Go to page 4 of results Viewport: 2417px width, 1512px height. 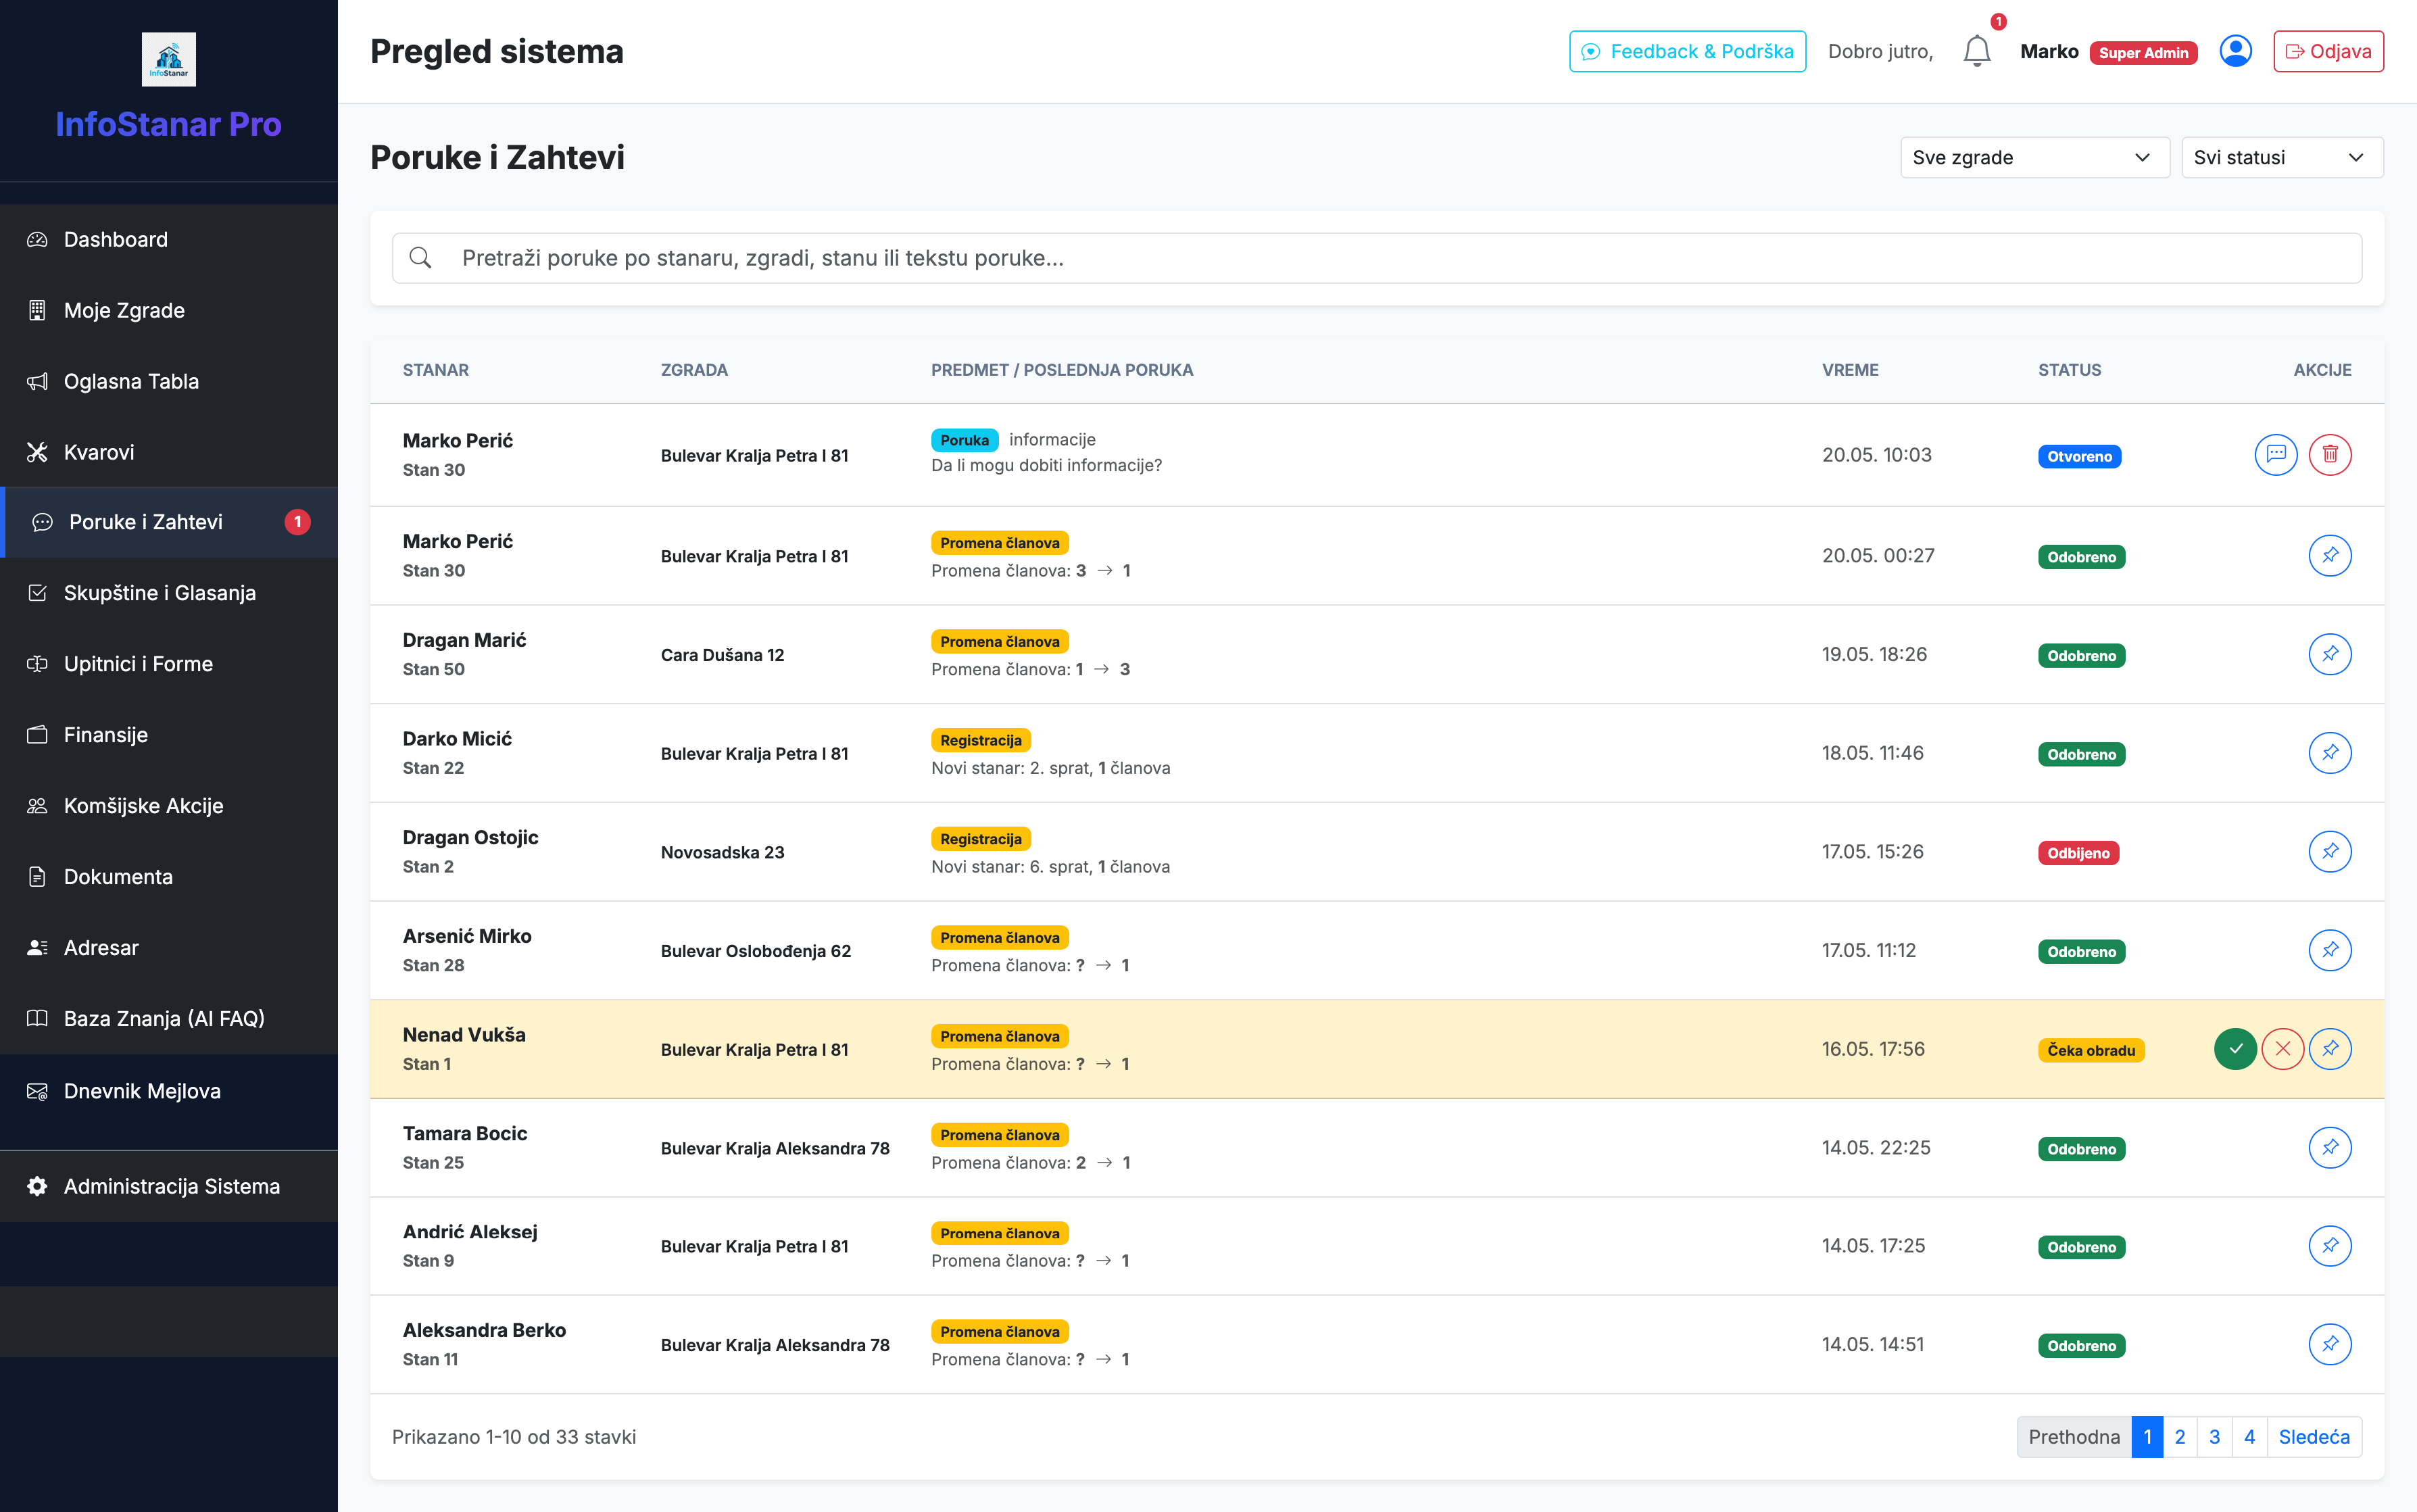tap(2249, 1437)
